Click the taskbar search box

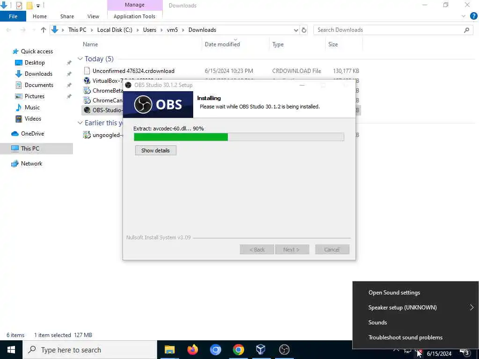[x=90, y=350]
